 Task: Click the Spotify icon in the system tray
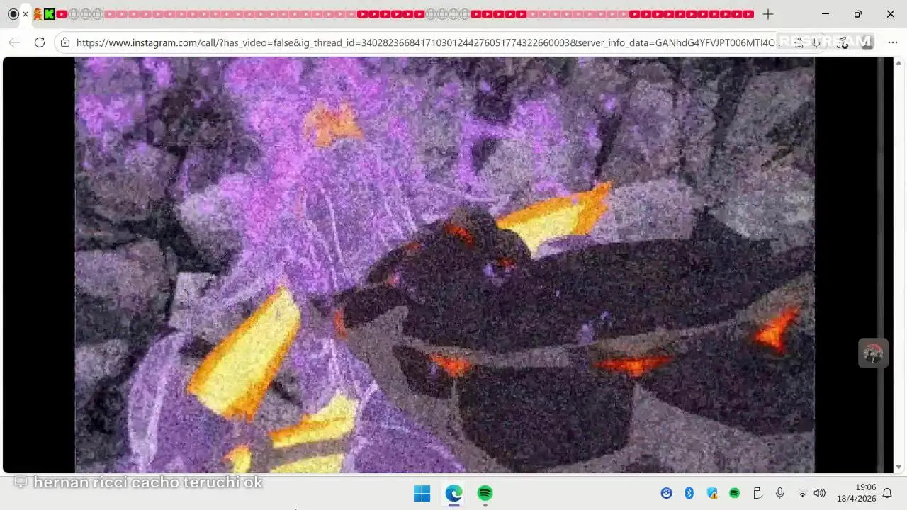734,493
